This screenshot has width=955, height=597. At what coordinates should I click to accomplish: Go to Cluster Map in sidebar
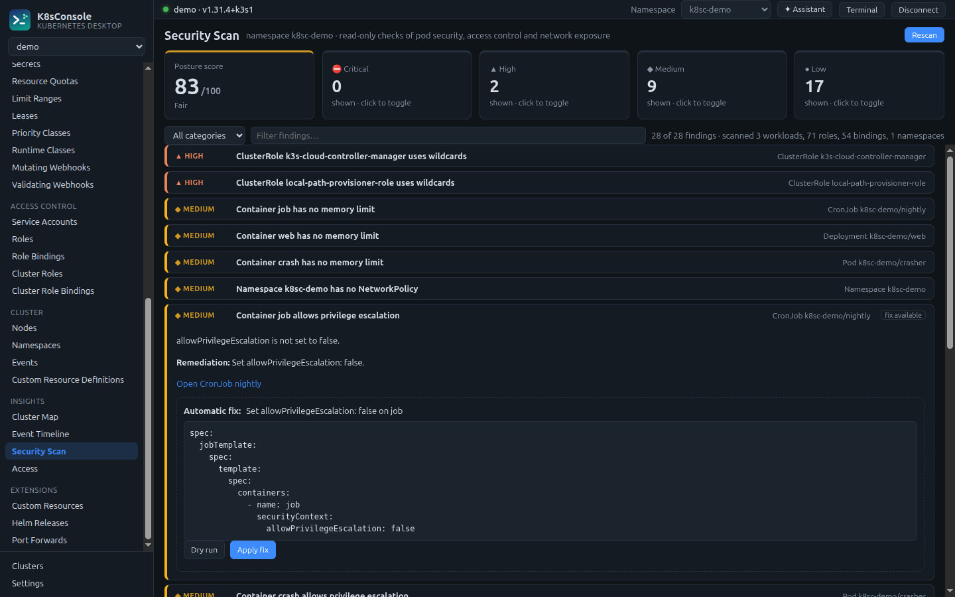click(x=72, y=417)
